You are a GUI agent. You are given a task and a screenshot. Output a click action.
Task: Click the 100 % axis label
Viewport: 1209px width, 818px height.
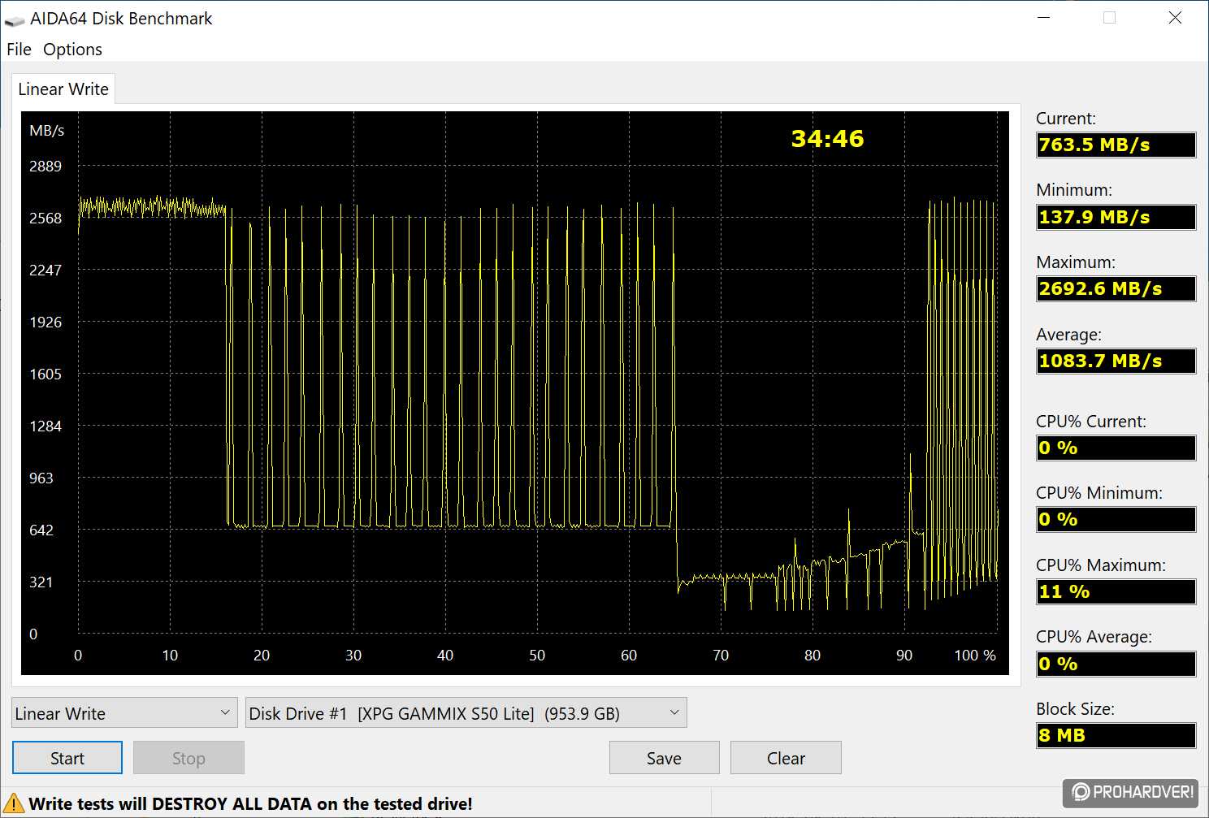pyautogui.click(x=975, y=656)
